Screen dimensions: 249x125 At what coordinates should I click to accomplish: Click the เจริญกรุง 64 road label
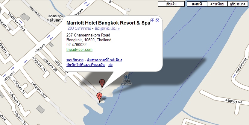[x=233, y=101]
